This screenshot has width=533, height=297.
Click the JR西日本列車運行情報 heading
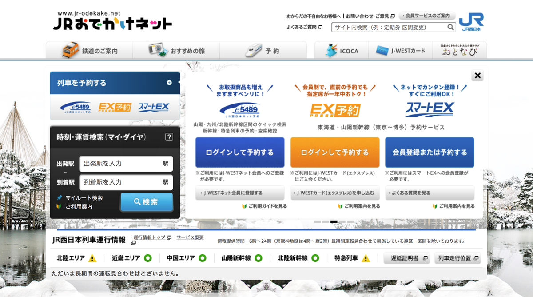pos(89,240)
